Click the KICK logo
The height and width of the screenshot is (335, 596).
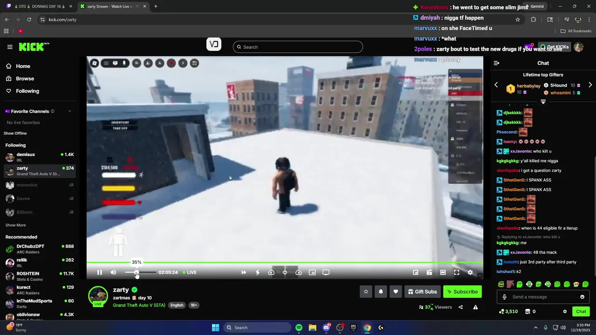tap(34, 47)
